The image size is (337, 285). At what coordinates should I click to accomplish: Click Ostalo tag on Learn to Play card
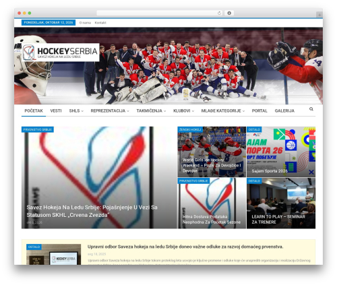point(254,181)
